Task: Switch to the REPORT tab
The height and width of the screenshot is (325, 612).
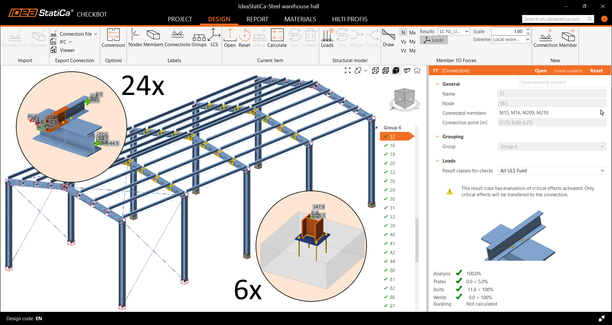Action: [257, 19]
